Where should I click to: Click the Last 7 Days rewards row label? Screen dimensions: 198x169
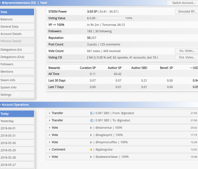click(x=56, y=87)
